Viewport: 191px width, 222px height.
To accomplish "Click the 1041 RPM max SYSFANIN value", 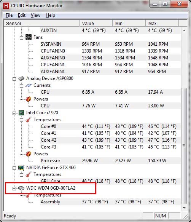I will point(158,44).
